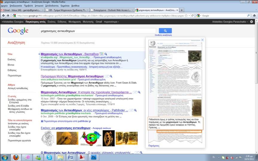The width and height of the screenshot is (258, 161).
Task: Preview magnifier next to the Βικιπαίδεια result
Action: tap(106, 54)
